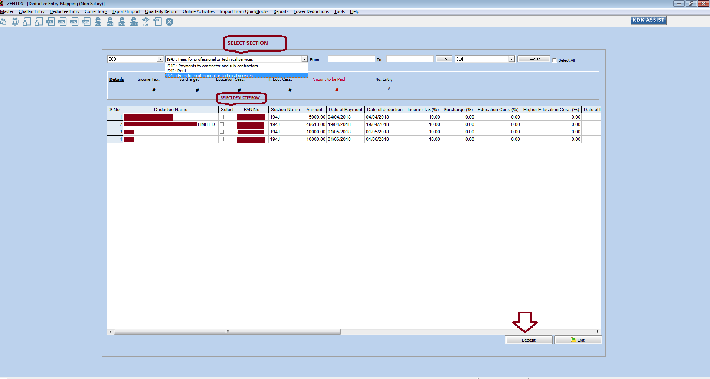Click the Deductee Name column header
The width and height of the screenshot is (710, 379).
(171, 110)
